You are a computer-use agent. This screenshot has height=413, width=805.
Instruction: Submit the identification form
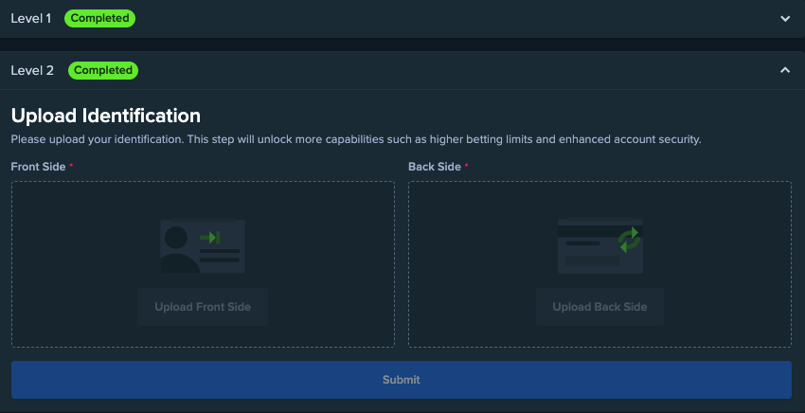[401, 380]
